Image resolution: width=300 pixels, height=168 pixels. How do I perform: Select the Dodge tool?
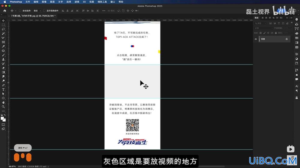3,81
